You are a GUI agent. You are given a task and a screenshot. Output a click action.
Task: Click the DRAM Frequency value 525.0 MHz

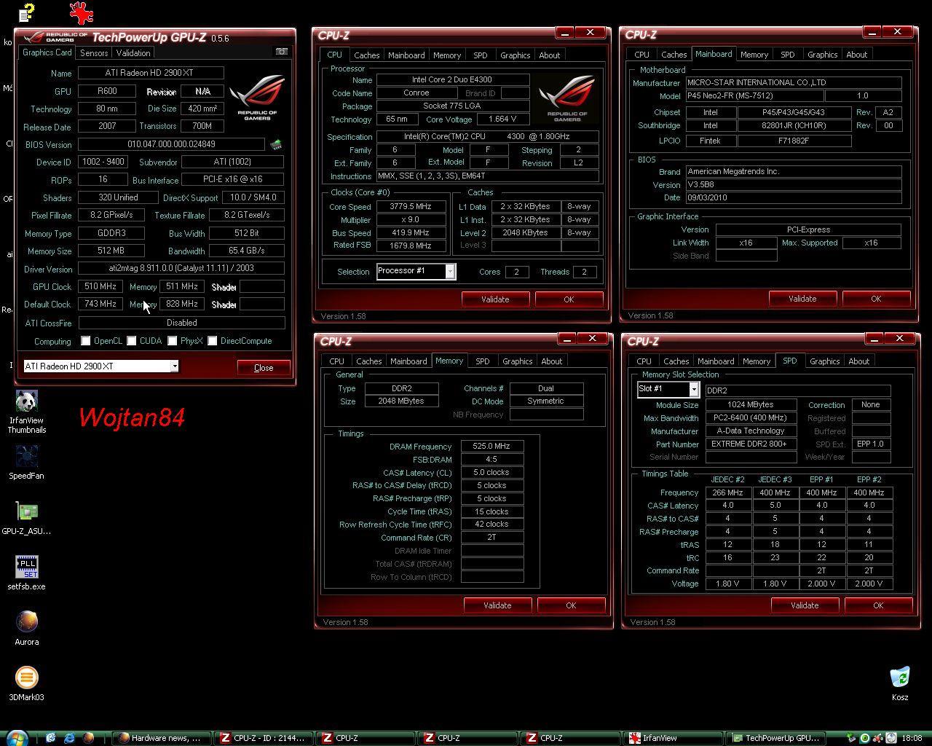pos(492,446)
